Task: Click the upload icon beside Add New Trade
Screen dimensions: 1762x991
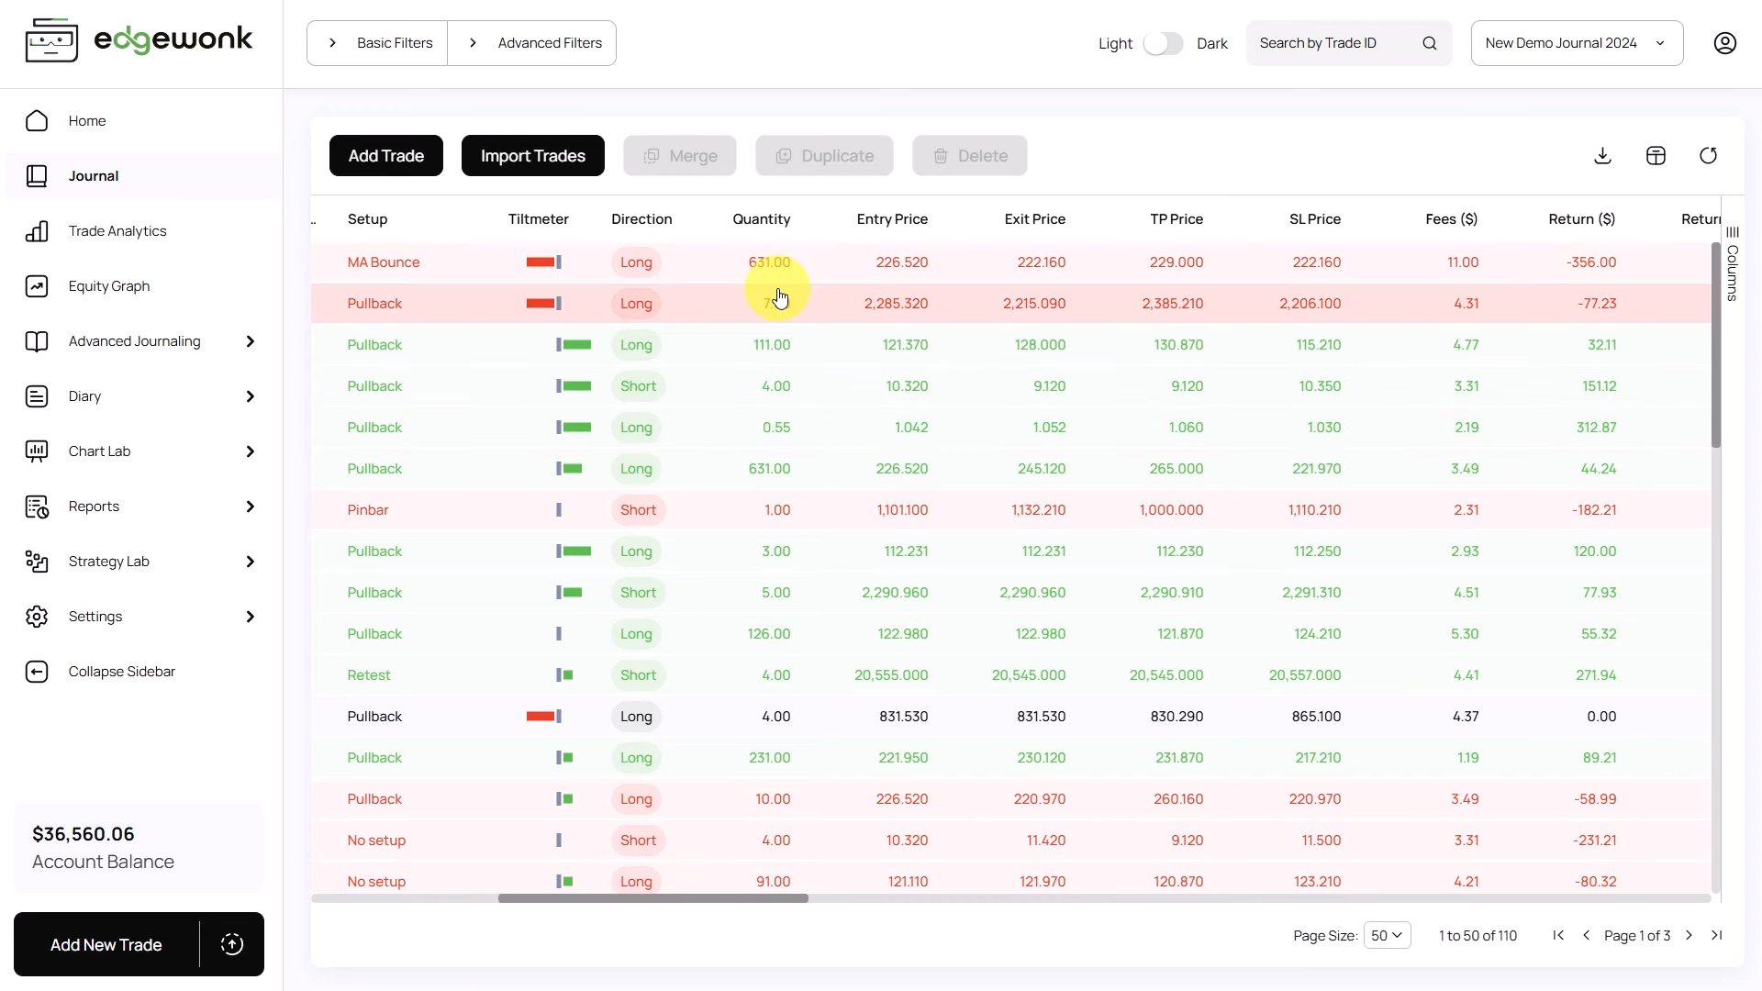Action: pyautogui.click(x=232, y=944)
